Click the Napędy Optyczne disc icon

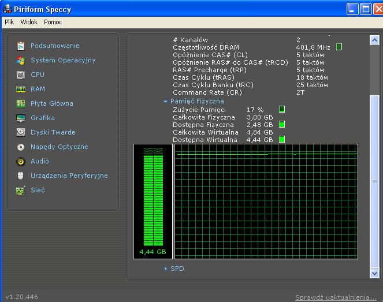(x=21, y=147)
